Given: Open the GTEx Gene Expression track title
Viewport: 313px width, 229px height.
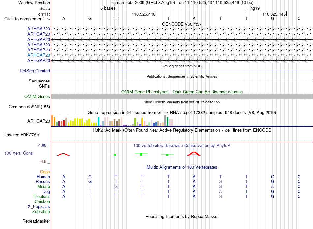Looking at the screenshot, I should 182,113.
